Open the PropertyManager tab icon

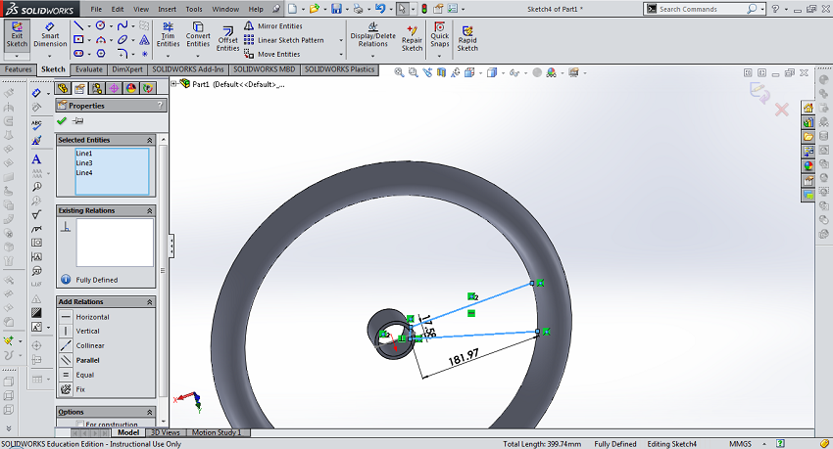click(x=79, y=88)
